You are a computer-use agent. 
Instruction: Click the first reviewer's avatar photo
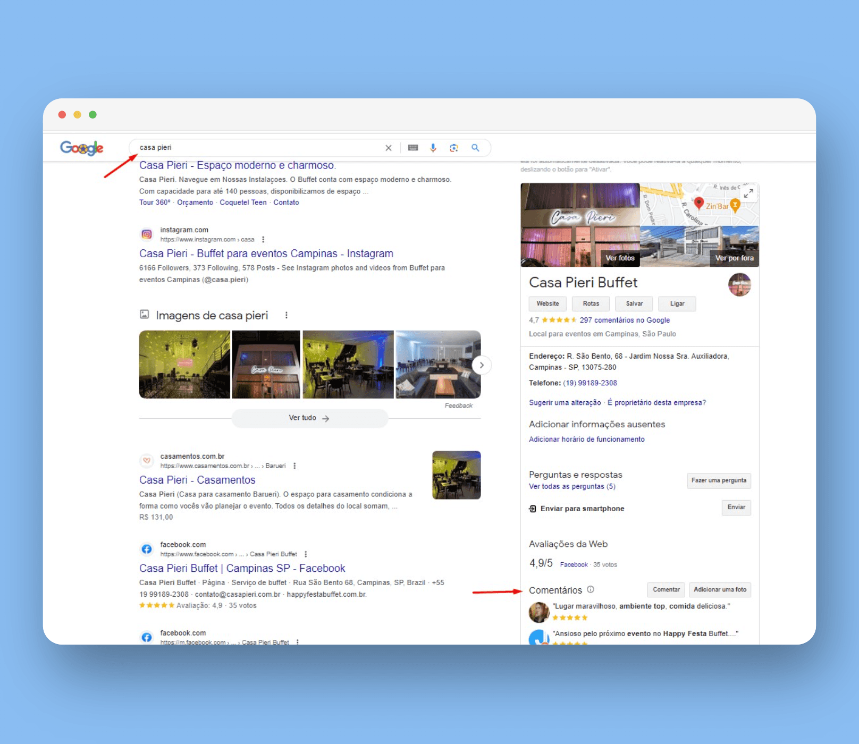pos(539,612)
